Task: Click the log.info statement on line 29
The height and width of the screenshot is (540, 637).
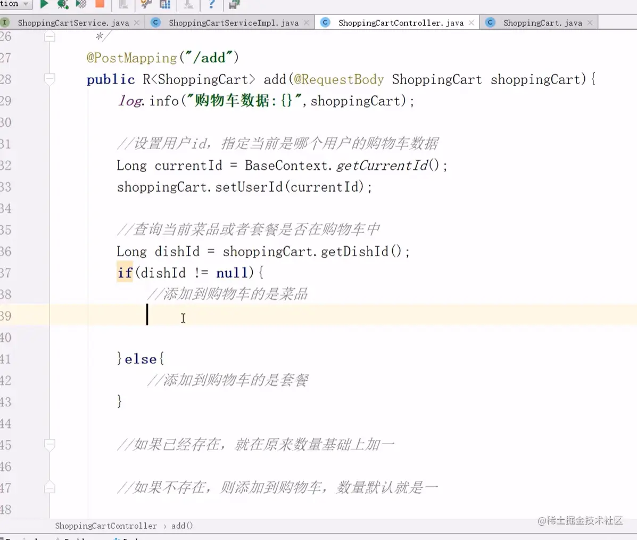Action: pos(266,101)
